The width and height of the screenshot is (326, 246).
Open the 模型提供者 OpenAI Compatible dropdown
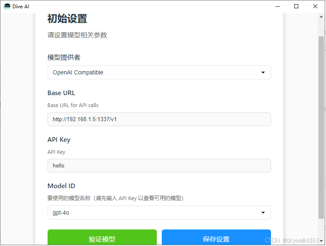pyautogui.click(x=159, y=72)
